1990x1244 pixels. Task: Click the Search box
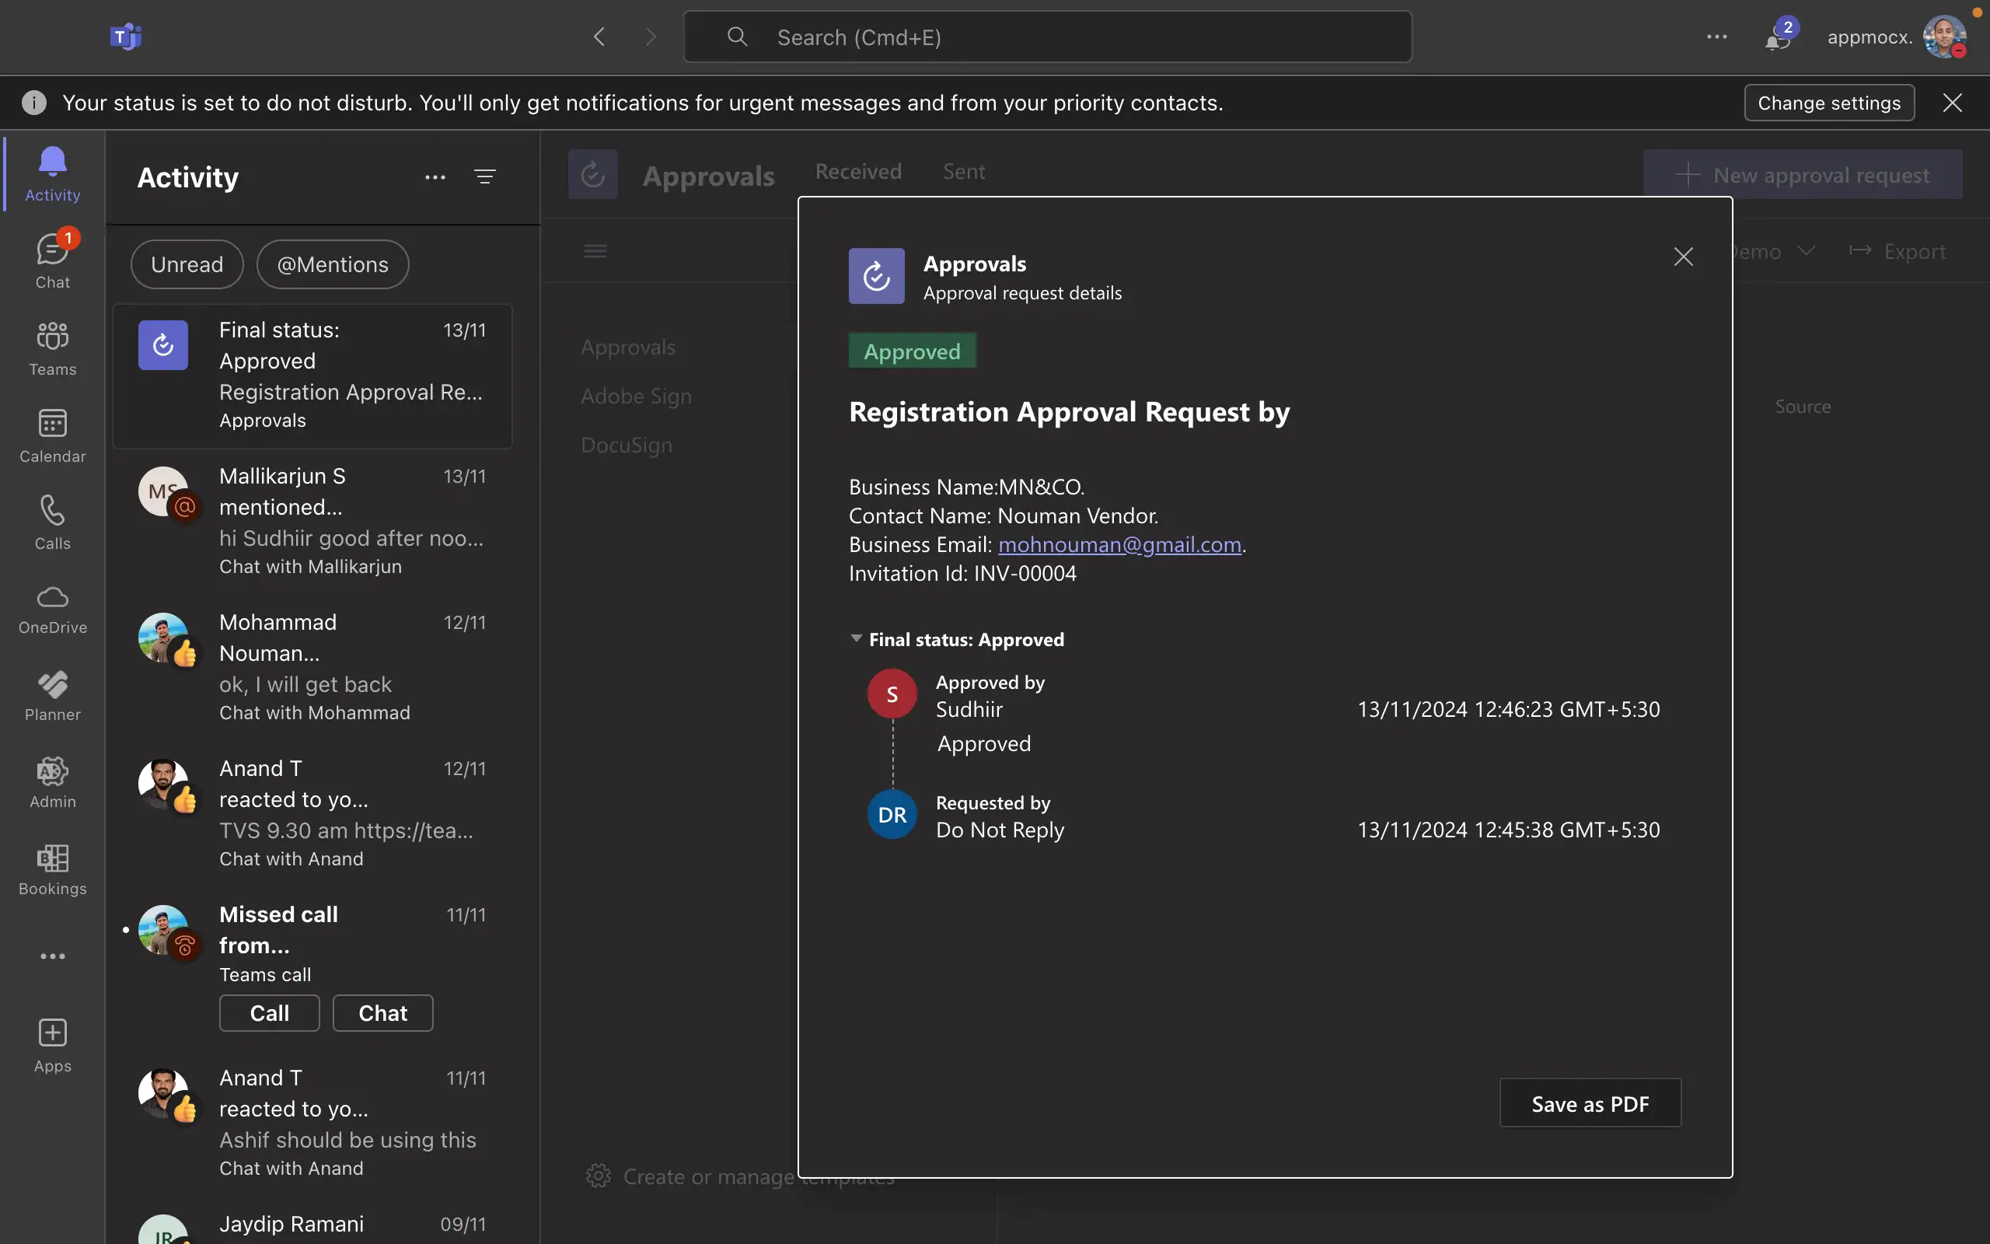tap(1047, 38)
